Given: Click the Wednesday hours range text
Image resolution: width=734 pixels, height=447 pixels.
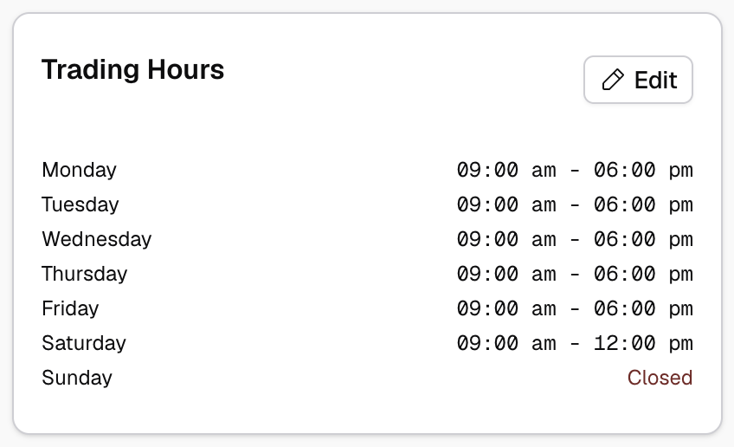Looking at the screenshot, I should click(x=575, y=239).
